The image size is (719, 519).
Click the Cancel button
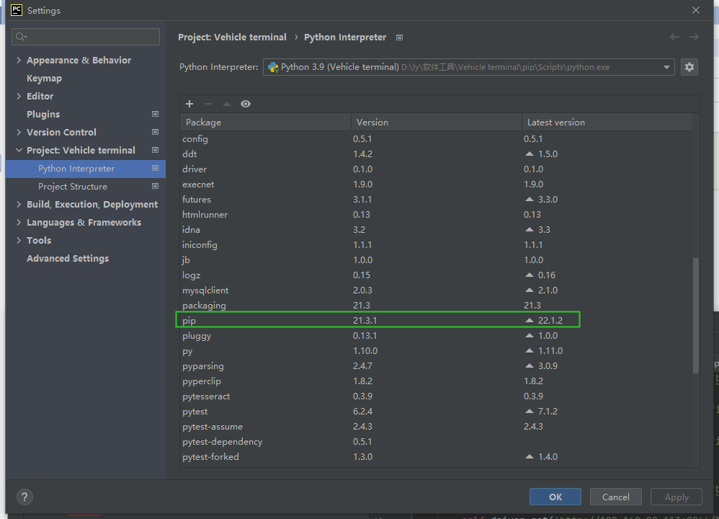click(x=615, y=497)
